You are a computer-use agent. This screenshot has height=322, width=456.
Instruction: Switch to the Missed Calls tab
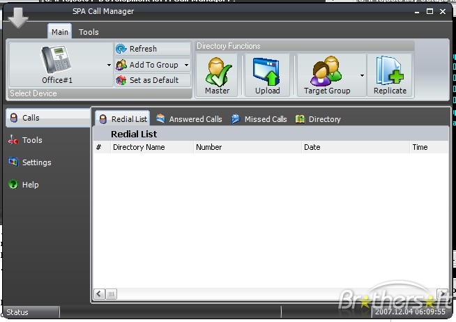(259, 119)
